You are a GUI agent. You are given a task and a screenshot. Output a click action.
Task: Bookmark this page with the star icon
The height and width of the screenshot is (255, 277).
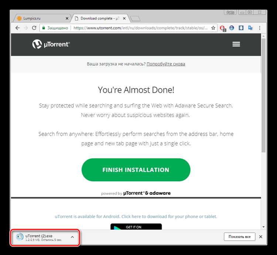(213, 28)
